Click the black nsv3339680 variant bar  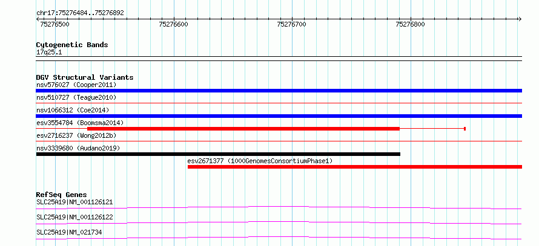point(218,154)
